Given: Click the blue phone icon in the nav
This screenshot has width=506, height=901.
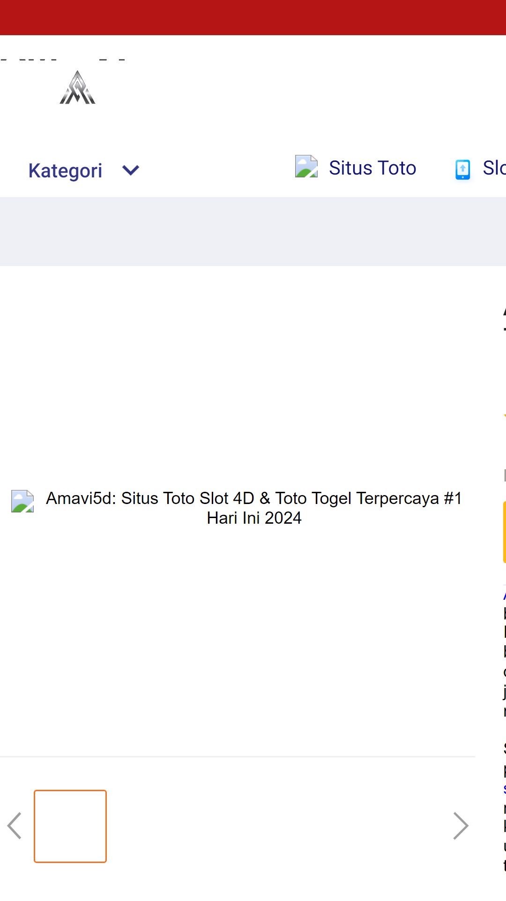Looking at the screenshot, I should click(462, 169).
